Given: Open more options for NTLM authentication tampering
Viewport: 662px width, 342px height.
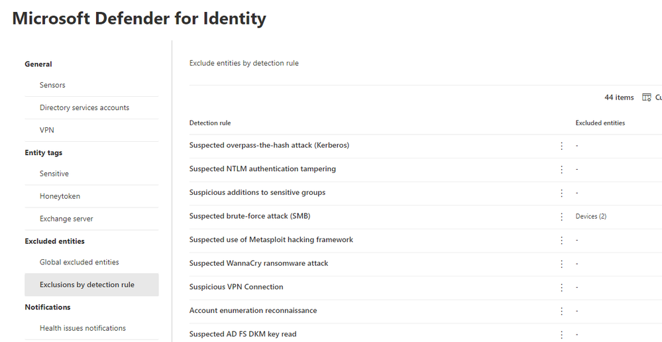Looking at the screenshot, I should (562, 169).
